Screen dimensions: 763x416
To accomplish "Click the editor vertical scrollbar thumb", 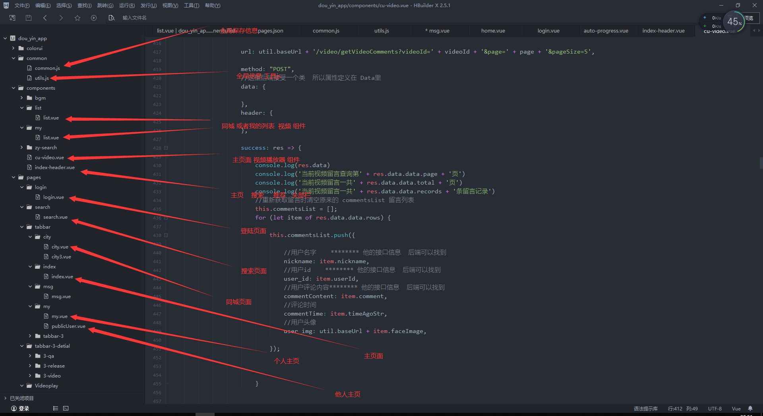I will (x=761, y=163).
